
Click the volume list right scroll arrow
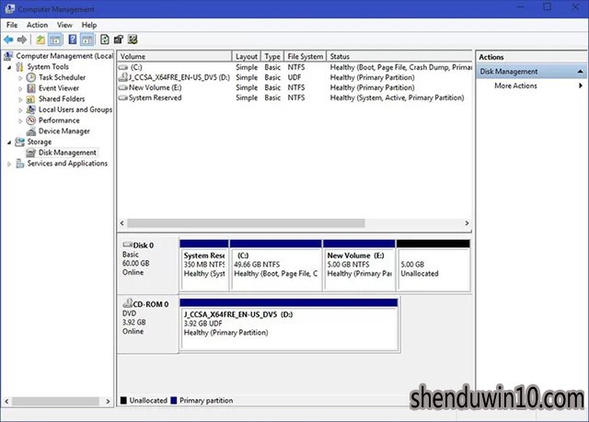[467, 223]
